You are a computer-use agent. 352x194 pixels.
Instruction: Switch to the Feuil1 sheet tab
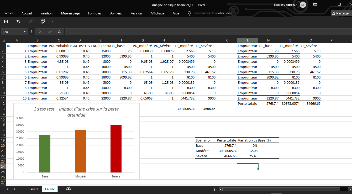(x=34, y=189)
